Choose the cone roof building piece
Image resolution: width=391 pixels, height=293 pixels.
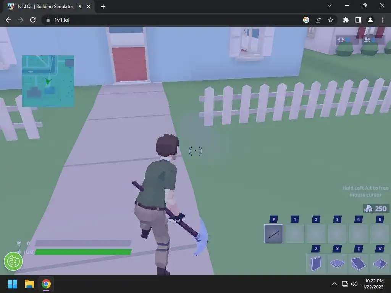[x=380, y=264]
